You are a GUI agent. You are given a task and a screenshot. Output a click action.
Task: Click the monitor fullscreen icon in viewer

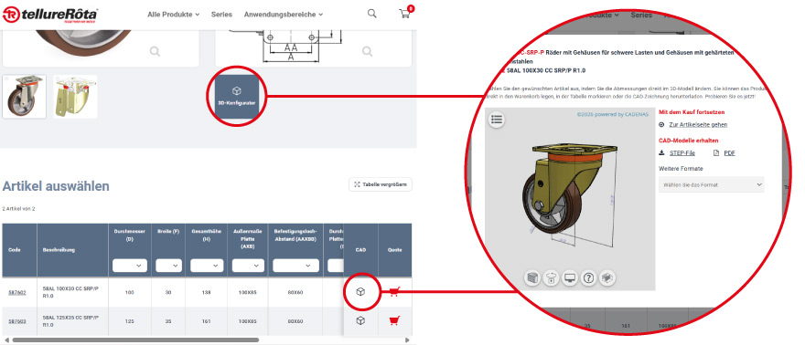570,278
